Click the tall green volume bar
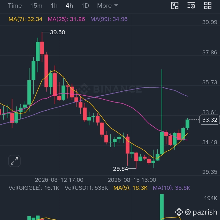The height and width of the screenshot is (220, 220). [162, 207]
